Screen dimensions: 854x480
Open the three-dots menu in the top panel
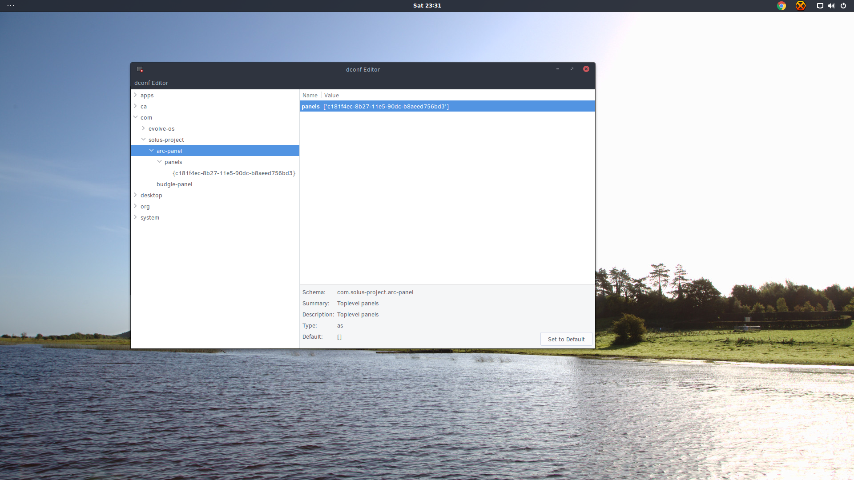[x=11, y=6]
